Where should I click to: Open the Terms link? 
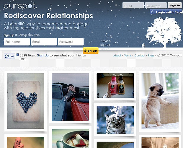click(128, 56)
